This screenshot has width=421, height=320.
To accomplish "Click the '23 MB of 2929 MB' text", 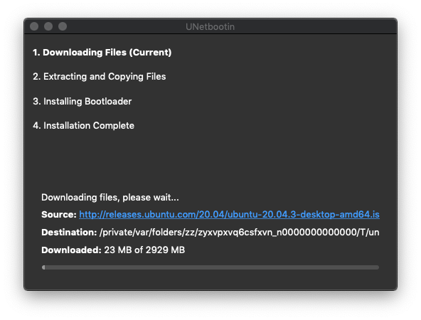I will coord(144,250).
